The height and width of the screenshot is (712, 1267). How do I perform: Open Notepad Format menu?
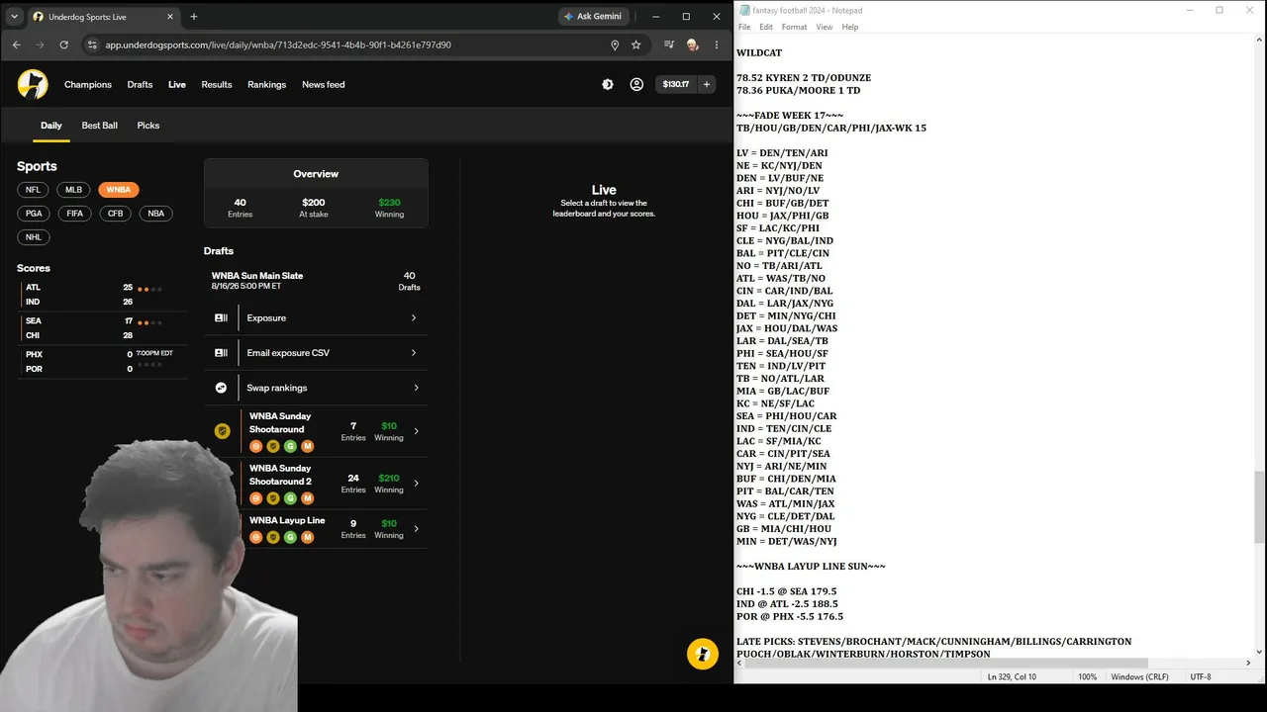[794, 27]
